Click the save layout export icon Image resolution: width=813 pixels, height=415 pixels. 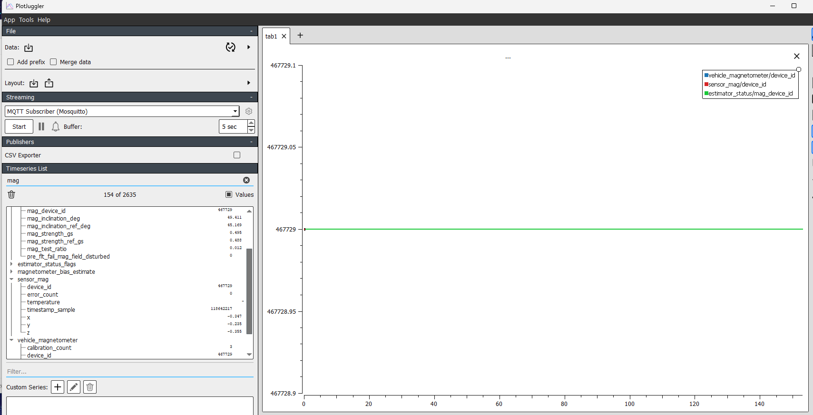tap(49, 83)
